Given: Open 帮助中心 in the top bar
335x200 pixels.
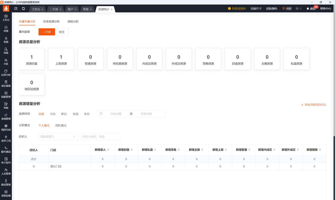Looking at the screenshot, I should [x=326, y=9].
